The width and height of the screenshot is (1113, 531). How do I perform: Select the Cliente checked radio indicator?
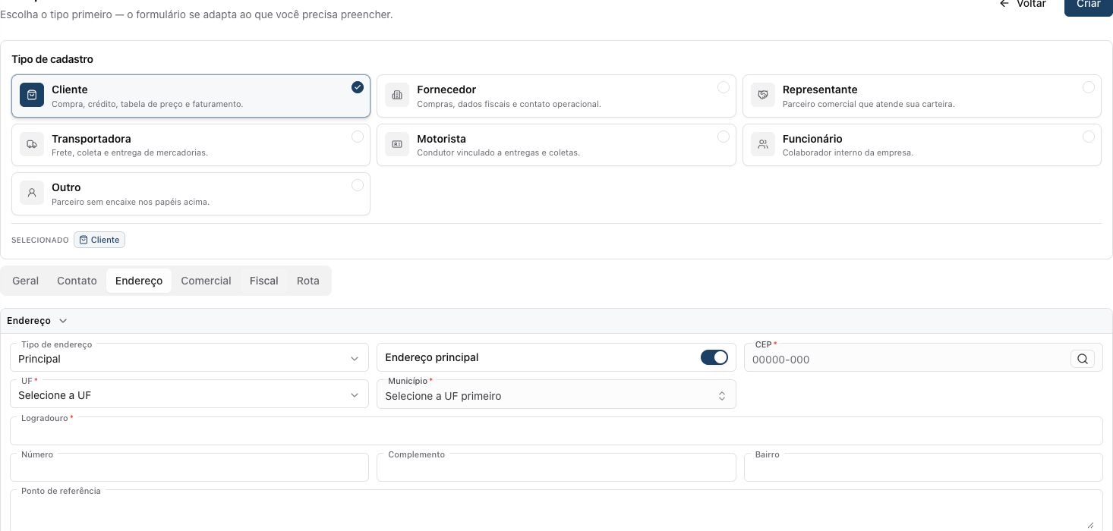click(x=358, y=87)
